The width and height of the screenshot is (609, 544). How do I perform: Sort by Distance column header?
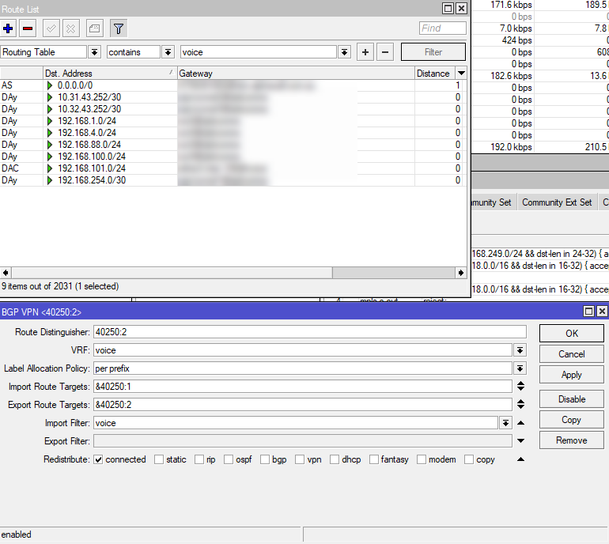435,74
